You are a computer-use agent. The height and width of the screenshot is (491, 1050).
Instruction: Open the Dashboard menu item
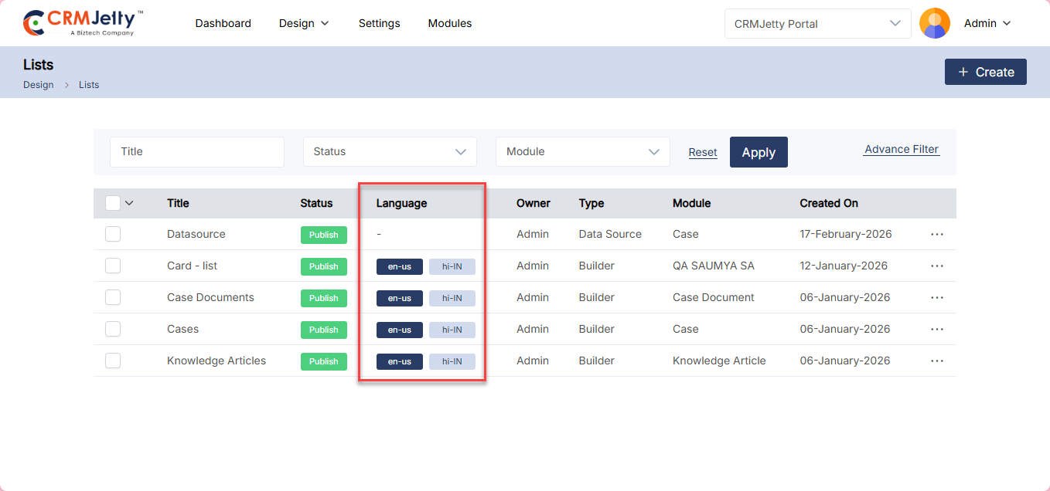(223, 23)
